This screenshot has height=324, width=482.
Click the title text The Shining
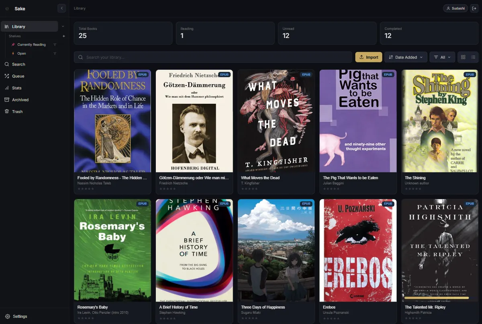[x=415, y=178]
